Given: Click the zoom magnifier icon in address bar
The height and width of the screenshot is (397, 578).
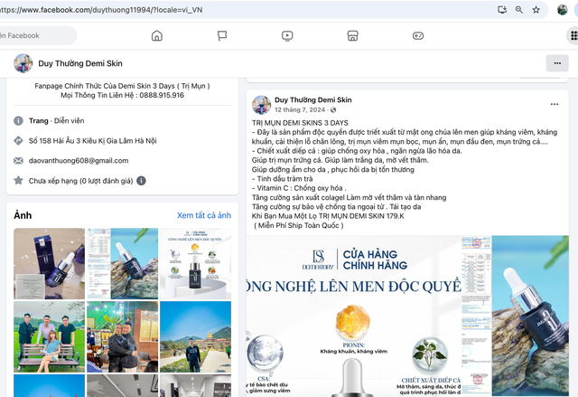Looking at the screenshot, I should 519,10.
